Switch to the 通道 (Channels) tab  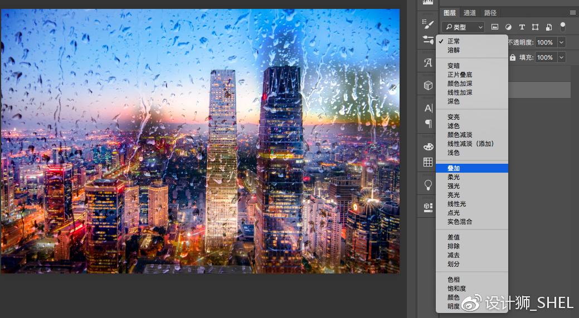tap(469, 13)
